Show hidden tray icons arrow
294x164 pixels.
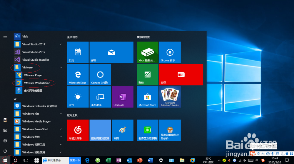click(x=219, y=160)
